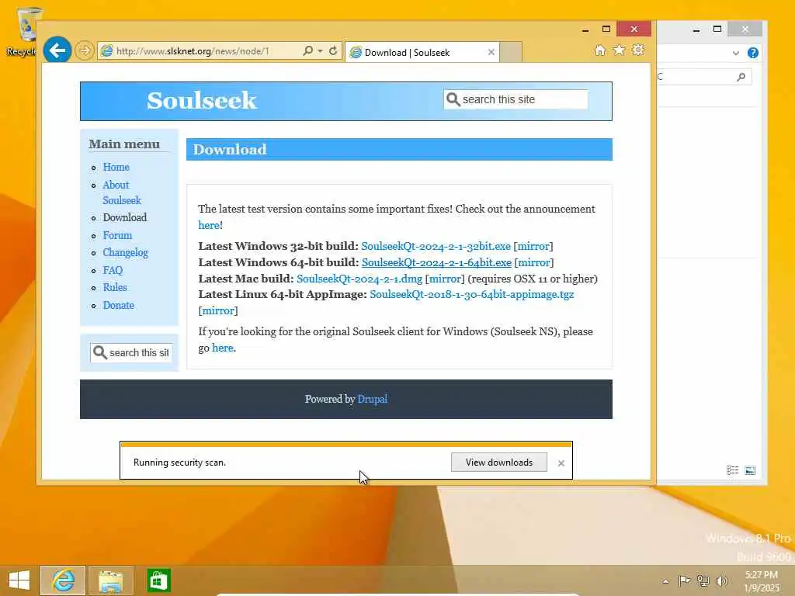The image size is (795, 596).
Task: Click the taskbar clock showing 5:27 PM
Action: point(762,580)
